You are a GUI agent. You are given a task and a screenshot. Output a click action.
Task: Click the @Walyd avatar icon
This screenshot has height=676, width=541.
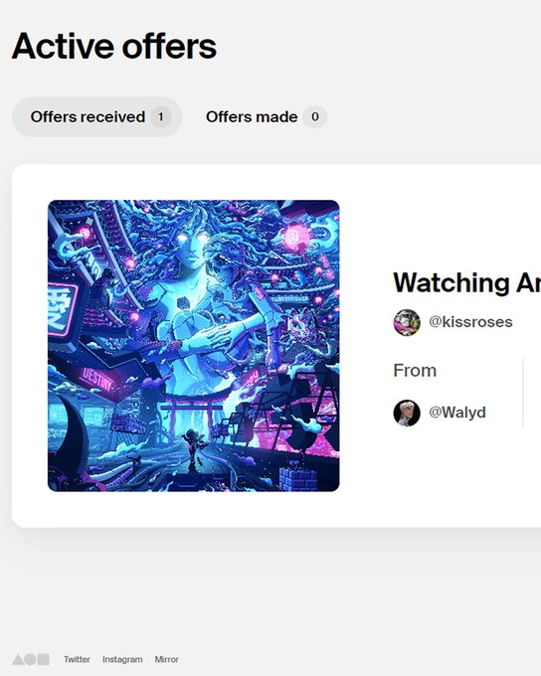point(407,413)
